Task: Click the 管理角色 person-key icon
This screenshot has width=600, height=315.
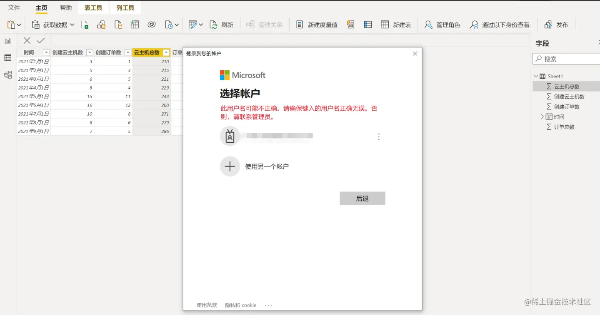Action: (428, 25)
